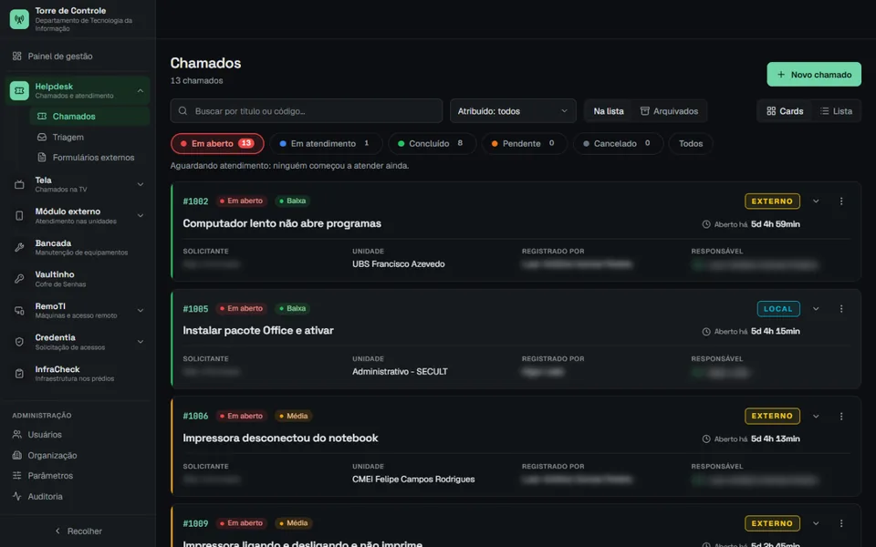This screenshot has width=876, height=547.
Task: Click UBS Francisco Azevedo unit text
Action: pos(399,264)
